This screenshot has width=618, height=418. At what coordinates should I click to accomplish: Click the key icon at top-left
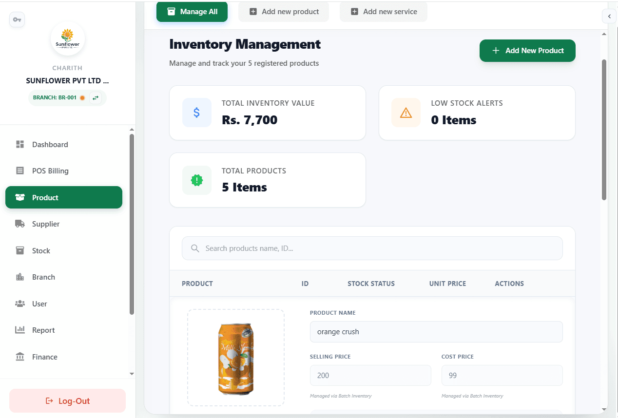point(17,20)
